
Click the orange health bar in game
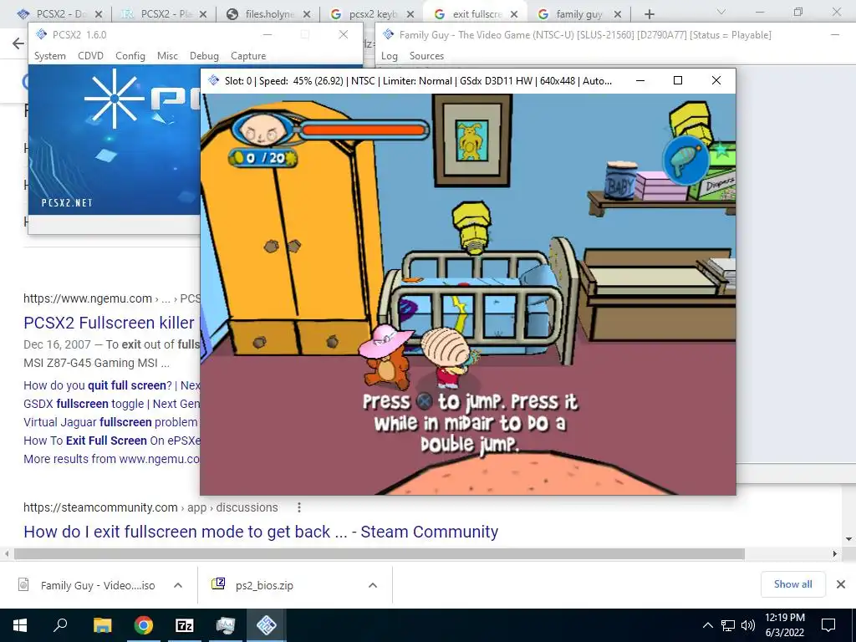363,130
